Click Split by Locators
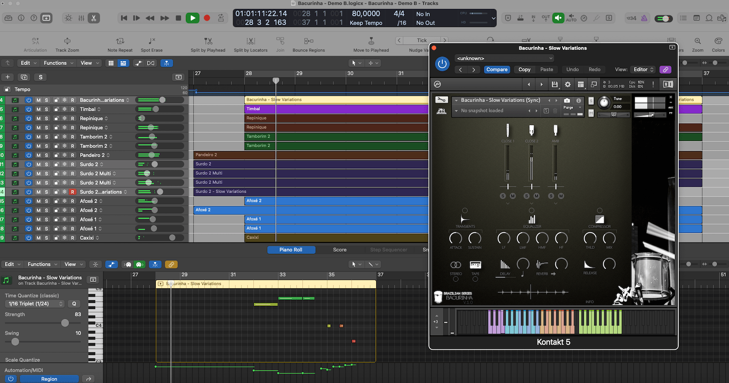The image size is (729, 383). click(251, 44)
